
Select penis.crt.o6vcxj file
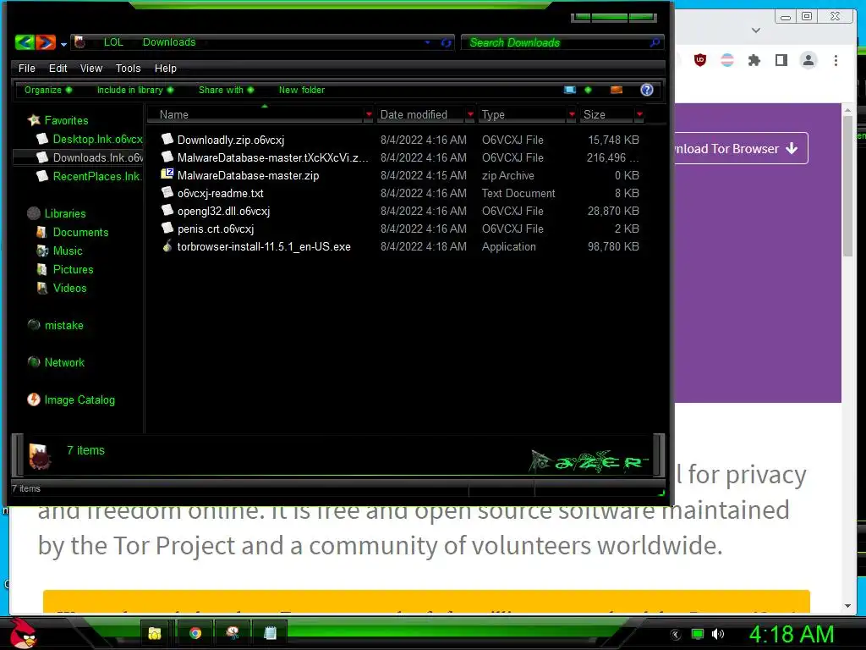pyautogui.click(x=216, y=229)
